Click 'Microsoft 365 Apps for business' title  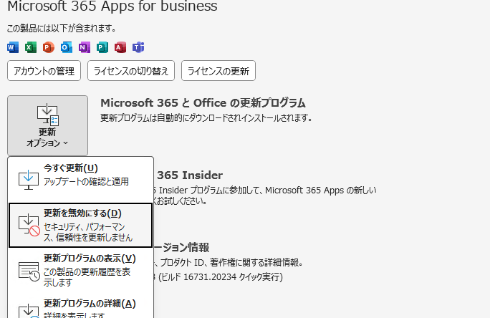point(112,6)
